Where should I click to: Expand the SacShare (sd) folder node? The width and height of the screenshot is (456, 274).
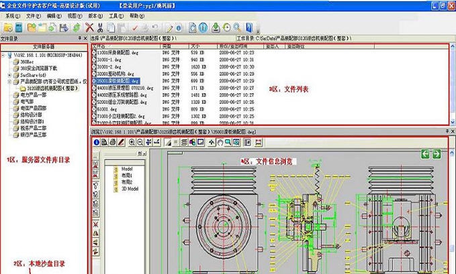(9, 75)
